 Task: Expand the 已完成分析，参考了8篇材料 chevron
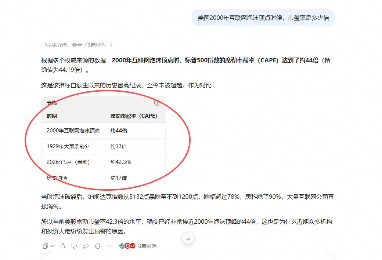[x=111, y=45]
